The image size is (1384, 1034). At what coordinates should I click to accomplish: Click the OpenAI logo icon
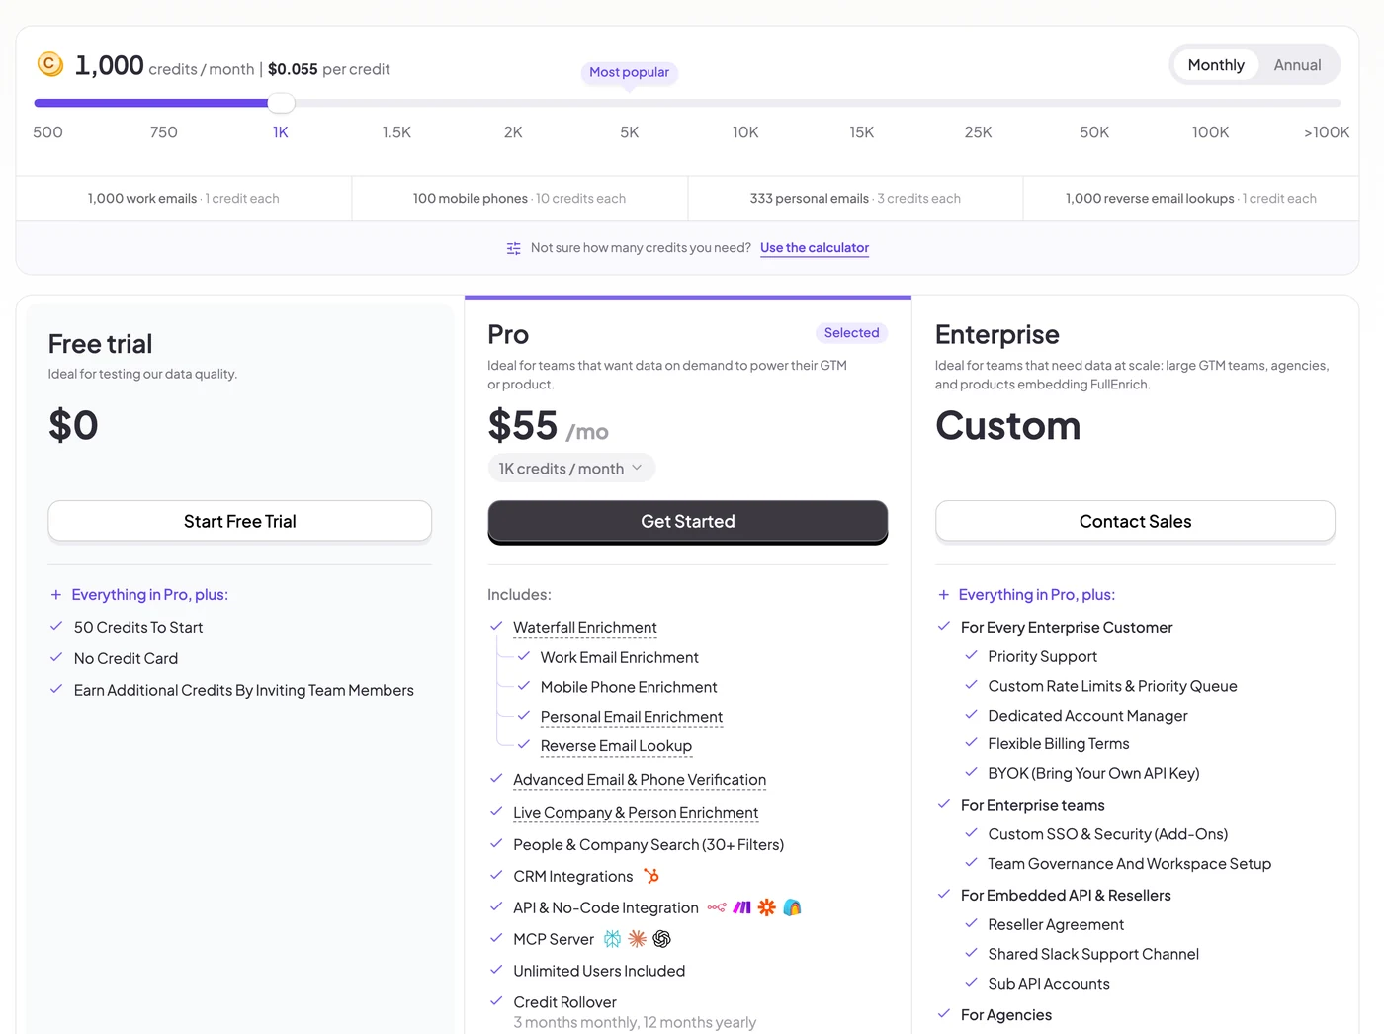click(662, 939)
